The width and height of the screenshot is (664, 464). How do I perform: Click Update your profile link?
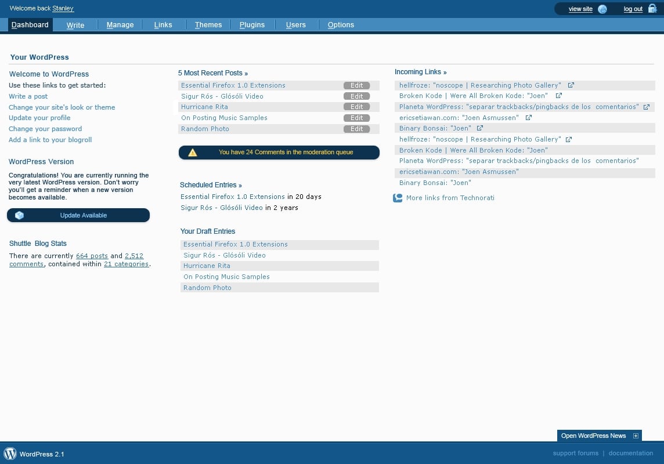[39, 118]
